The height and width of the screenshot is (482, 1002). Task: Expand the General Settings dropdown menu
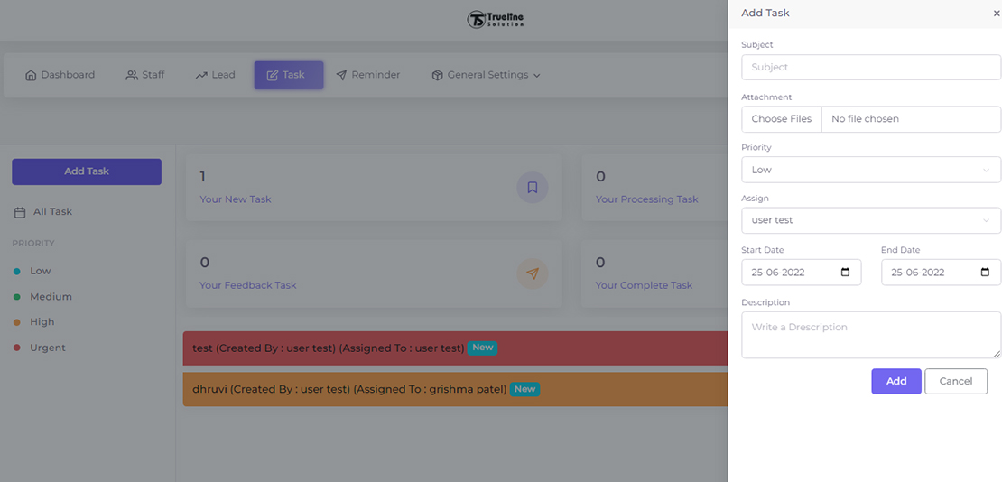486,76
